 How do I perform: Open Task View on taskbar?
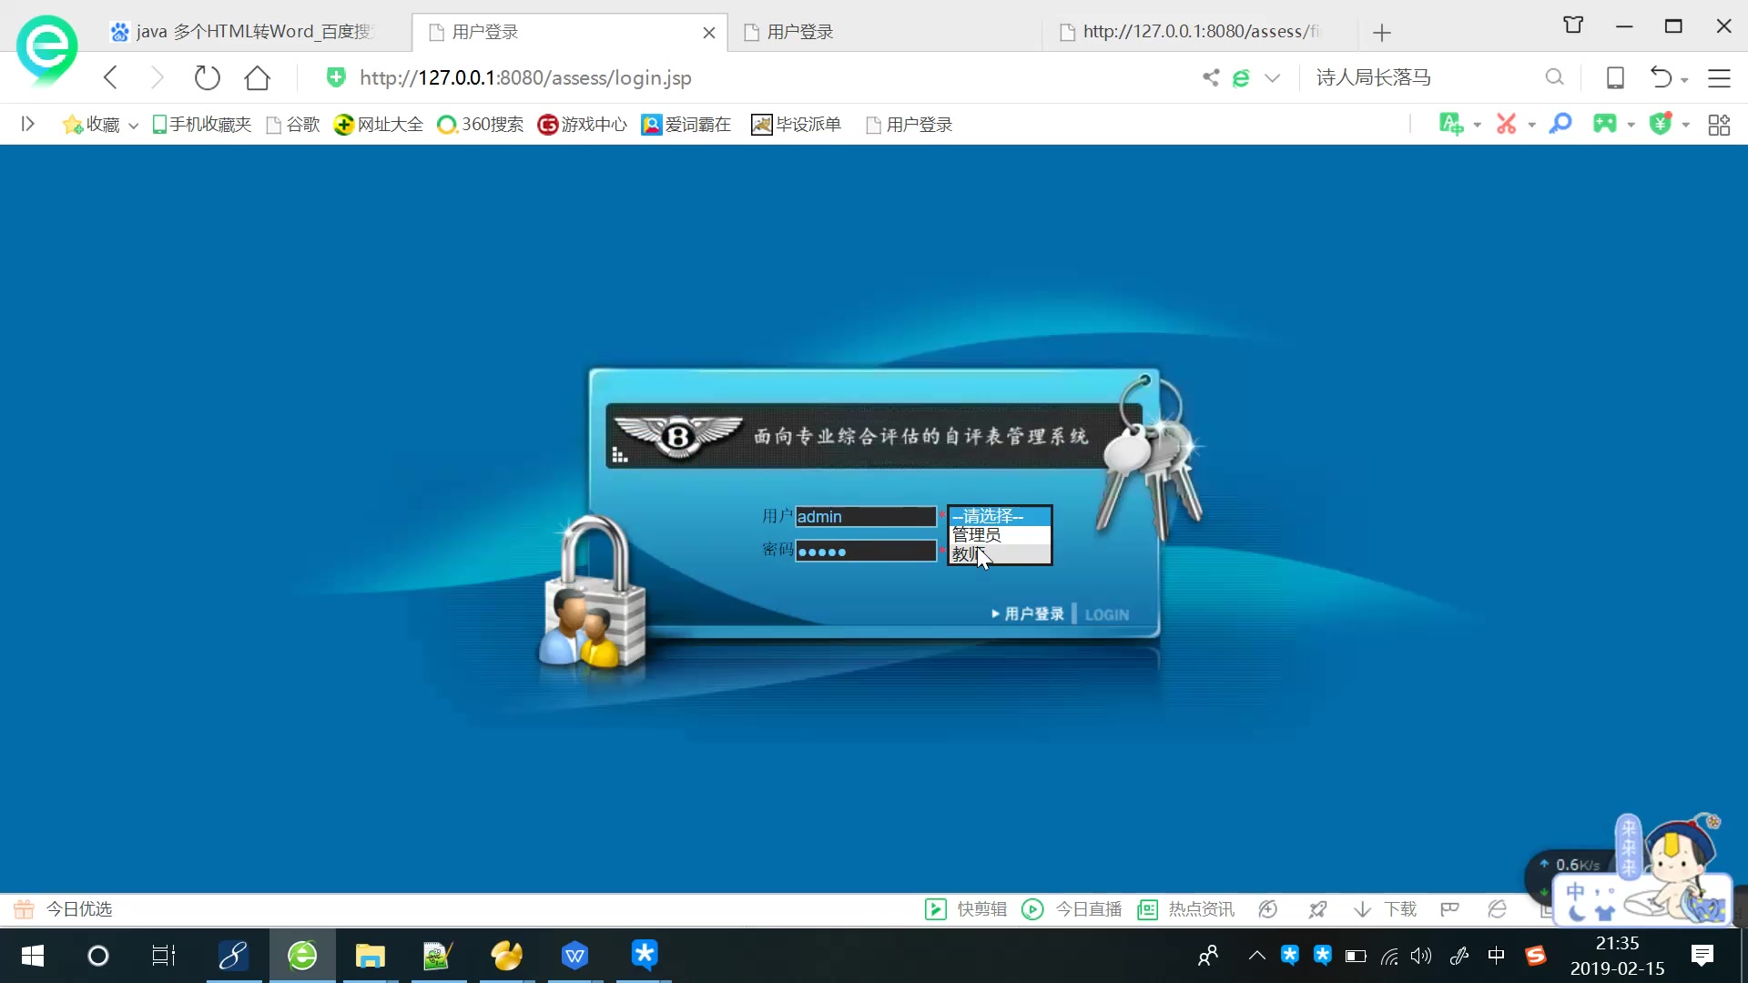click(x=164, y=956)
